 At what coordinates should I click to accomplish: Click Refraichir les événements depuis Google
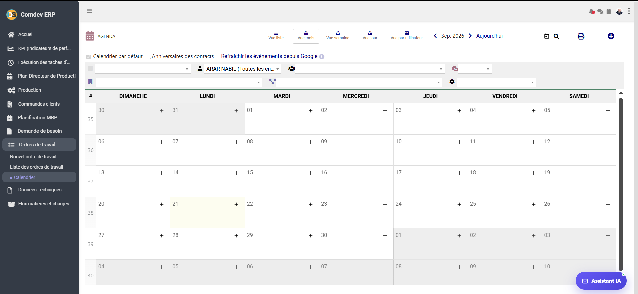tap(269, 56)
